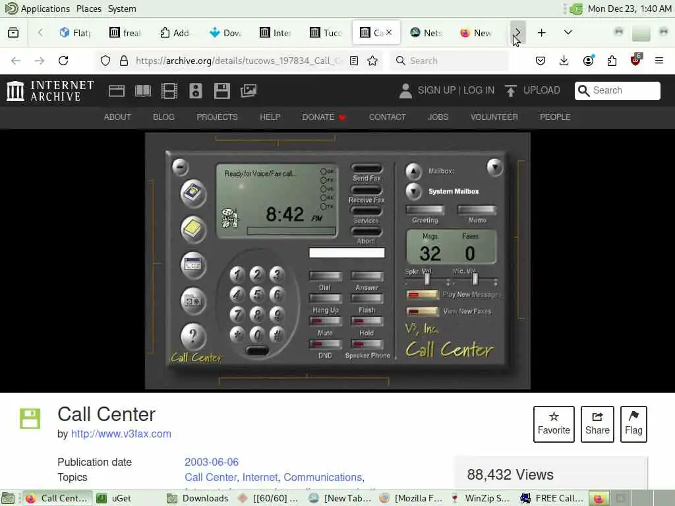Click the BLOG navigation link
The width and height of the screenshot is (675, 506).
click(x=163, y=117)
